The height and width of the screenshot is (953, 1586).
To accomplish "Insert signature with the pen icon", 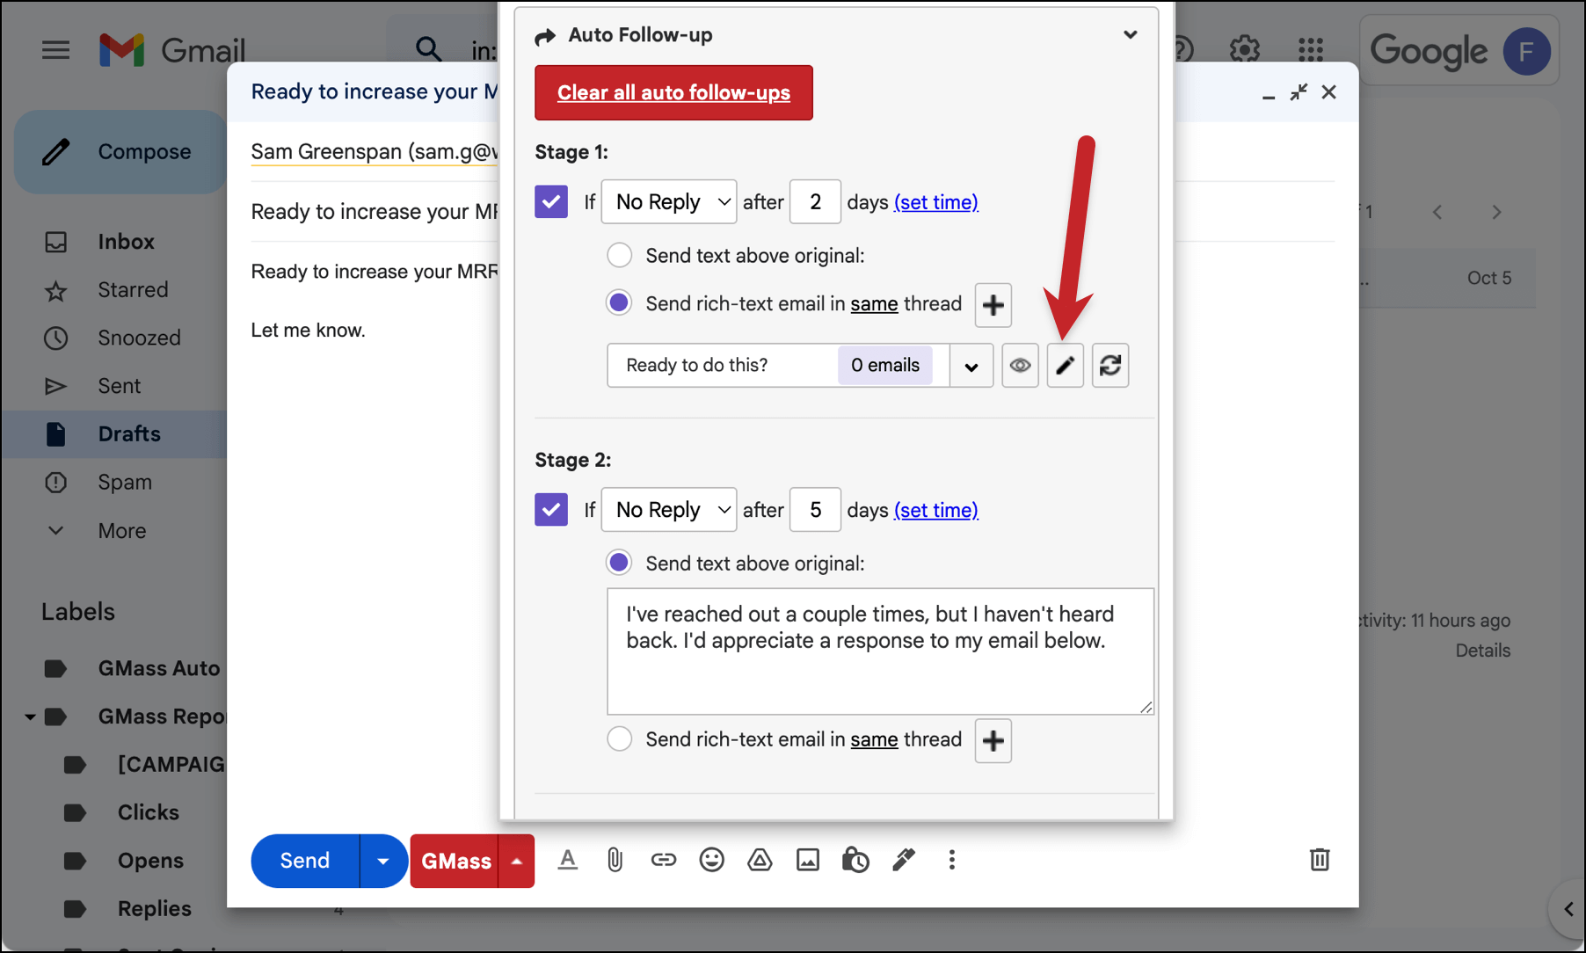I will pos(904,860).
